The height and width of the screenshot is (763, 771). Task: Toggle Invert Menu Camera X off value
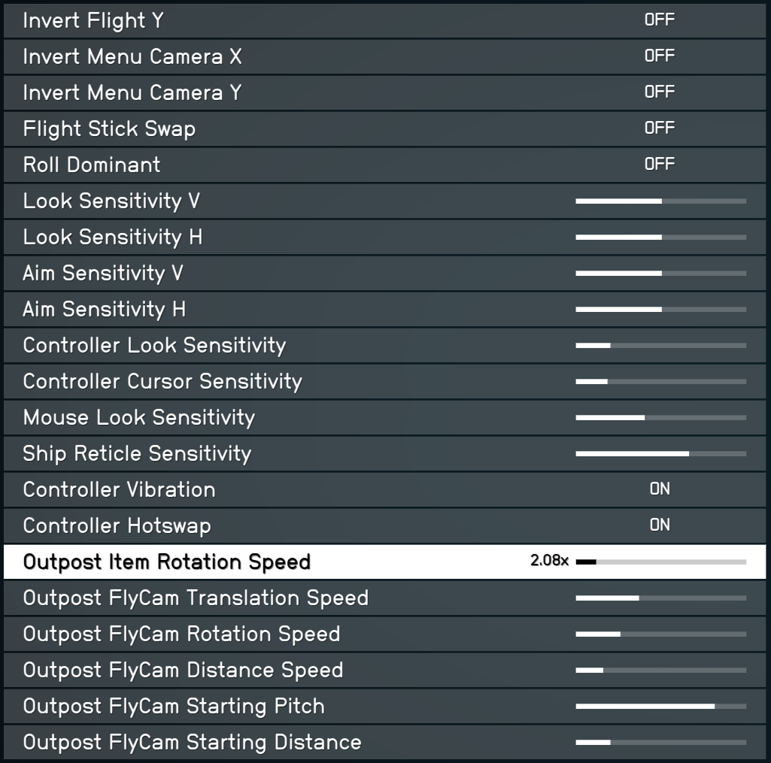660,56
